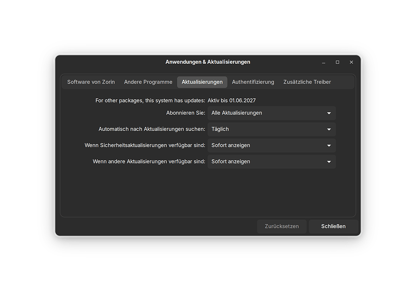
Task: Click the 'Automatisch nach Aktualisierungen suchen:' label
Action: (152, 129)
